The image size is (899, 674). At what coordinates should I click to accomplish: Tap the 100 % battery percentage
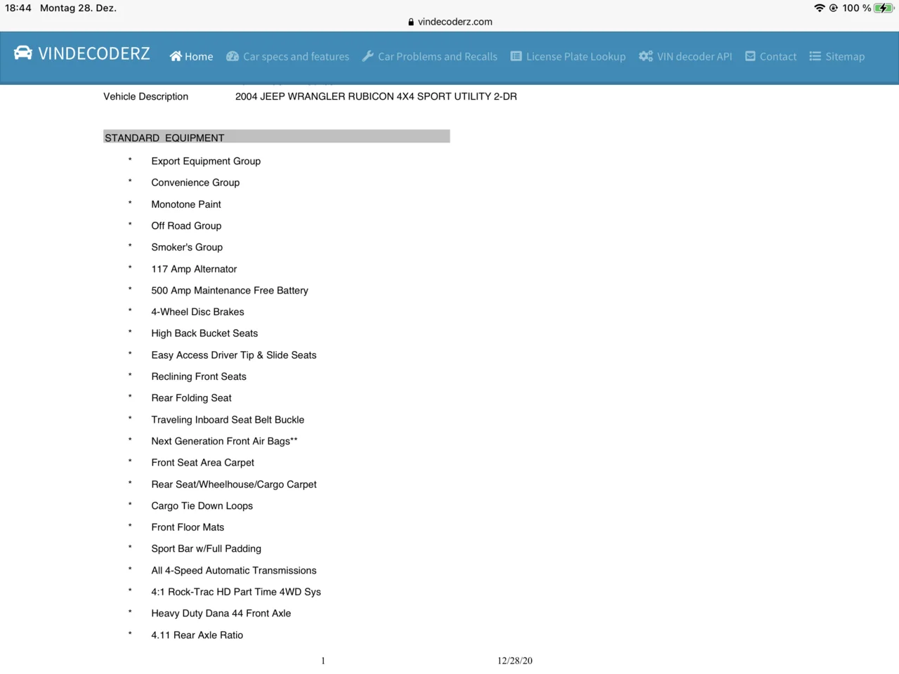point(857,8)
